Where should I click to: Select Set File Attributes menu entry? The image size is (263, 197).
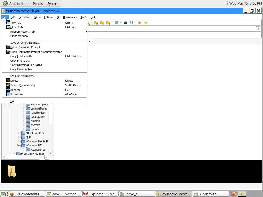44,76
